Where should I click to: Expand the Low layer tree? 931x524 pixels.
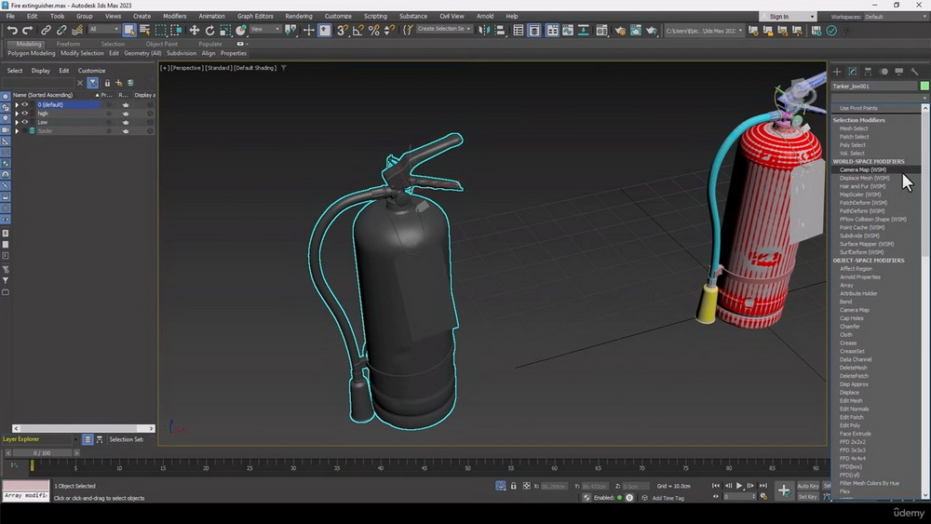coord(17,122)
